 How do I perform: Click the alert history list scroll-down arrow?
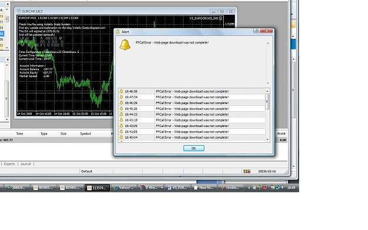pos(267,139)
